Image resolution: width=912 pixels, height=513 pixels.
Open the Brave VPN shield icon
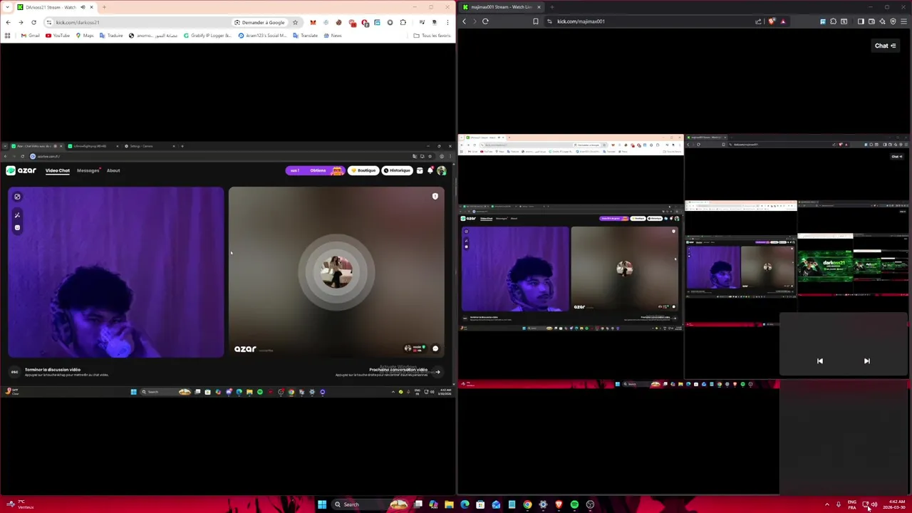[x=893, y=21]
